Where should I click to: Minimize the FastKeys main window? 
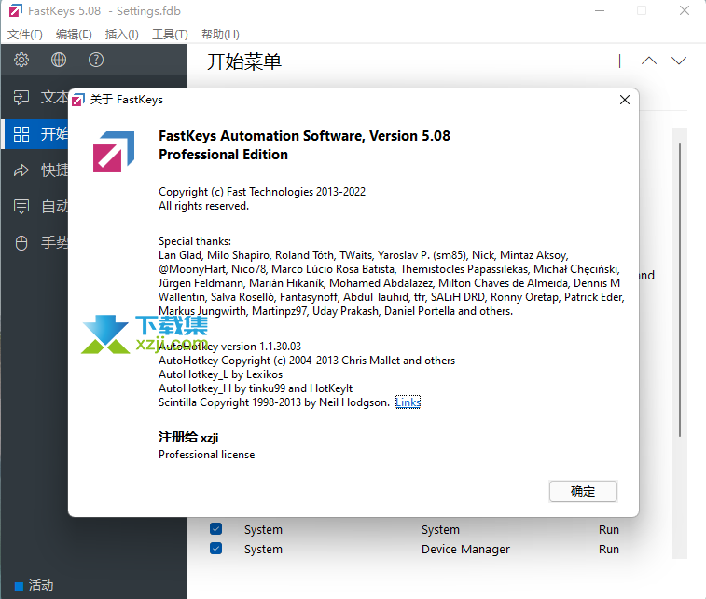(x=600, y=11)
